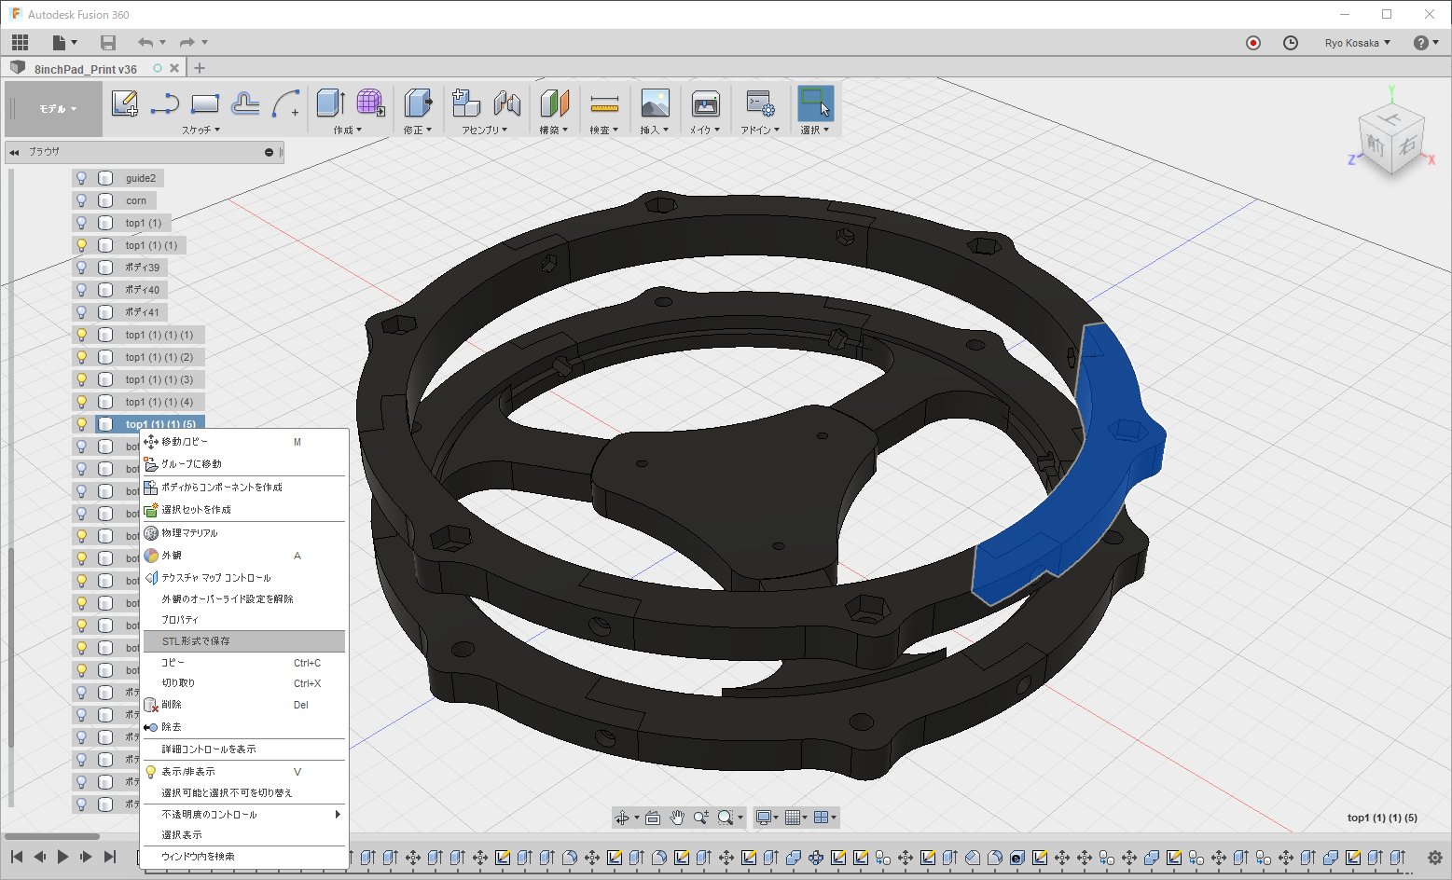Click the Select tool icon in toolbar

(815, 103)
